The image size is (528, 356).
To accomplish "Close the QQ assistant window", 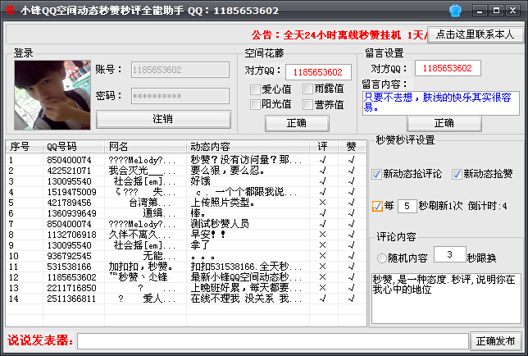I will point(513,11).
